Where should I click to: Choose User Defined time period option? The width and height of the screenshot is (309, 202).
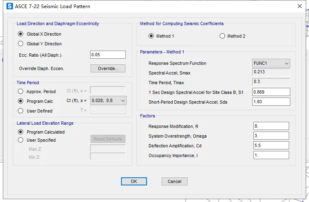click(x=20, y=111)
